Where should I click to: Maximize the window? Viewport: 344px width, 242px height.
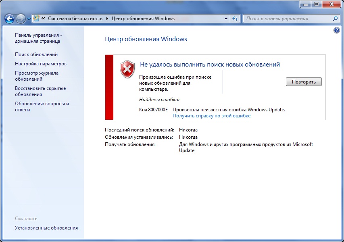coord(317,4)
